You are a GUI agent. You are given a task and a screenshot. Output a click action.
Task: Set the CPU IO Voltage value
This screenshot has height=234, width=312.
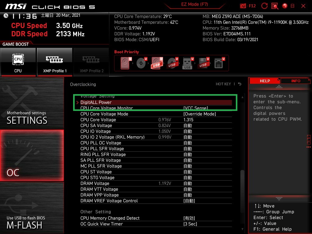(188, 131)
